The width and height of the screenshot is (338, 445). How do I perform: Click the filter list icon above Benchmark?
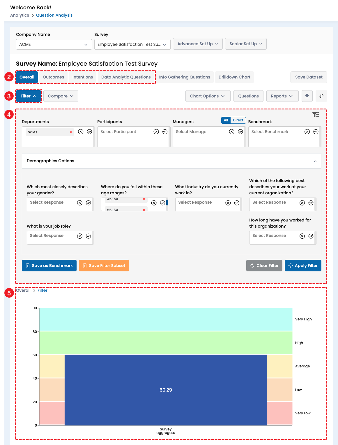tap(316, 115)
